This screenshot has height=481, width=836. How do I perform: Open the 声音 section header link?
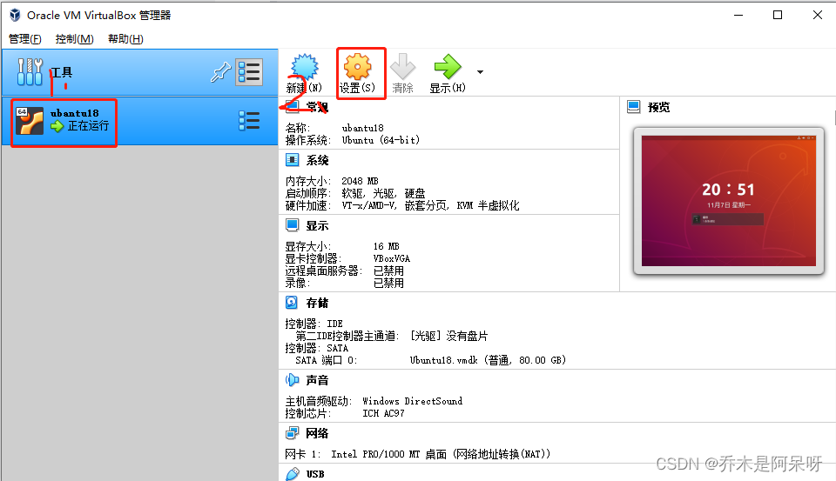(x=317, y=380)
